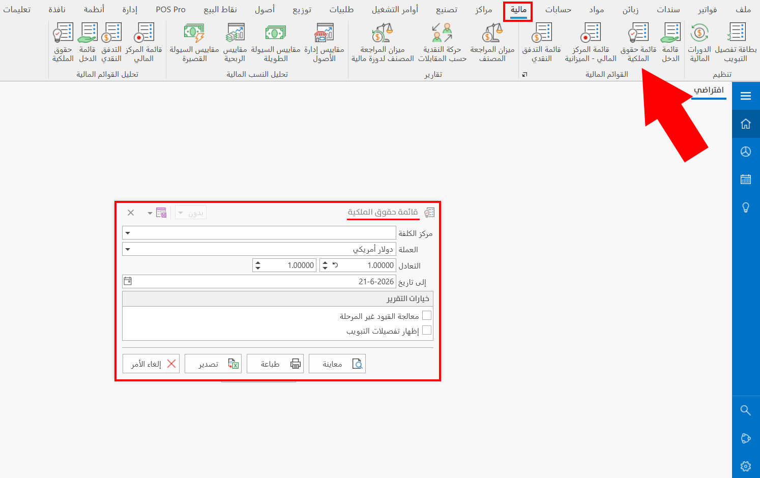This screenshot has height=478, width=760.
Task: Open the ملف menu
Action: 743,10
